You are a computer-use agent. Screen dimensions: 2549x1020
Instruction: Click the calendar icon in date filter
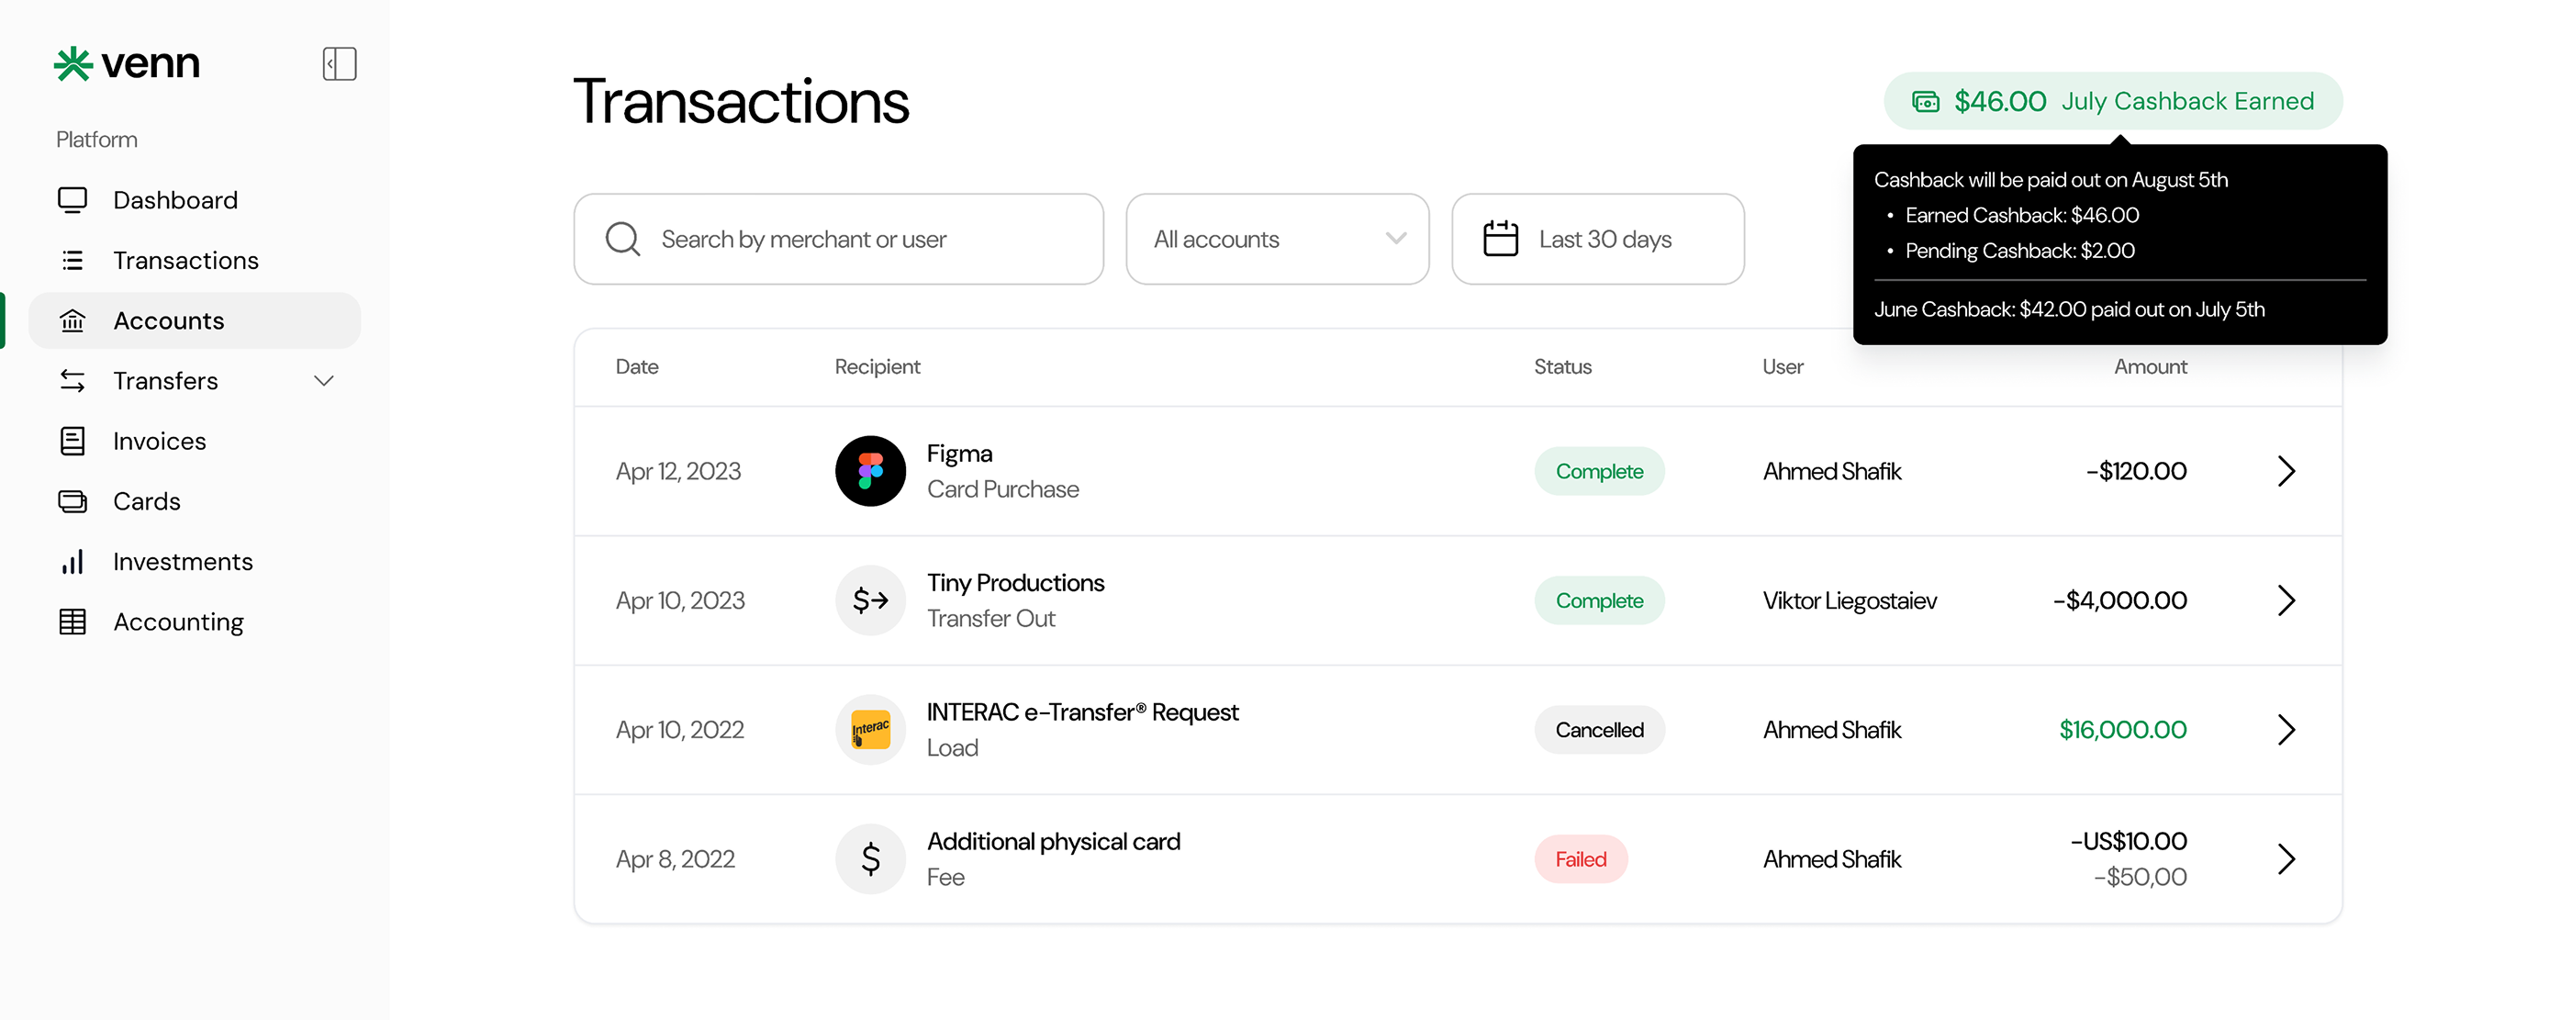(1500, 240)
